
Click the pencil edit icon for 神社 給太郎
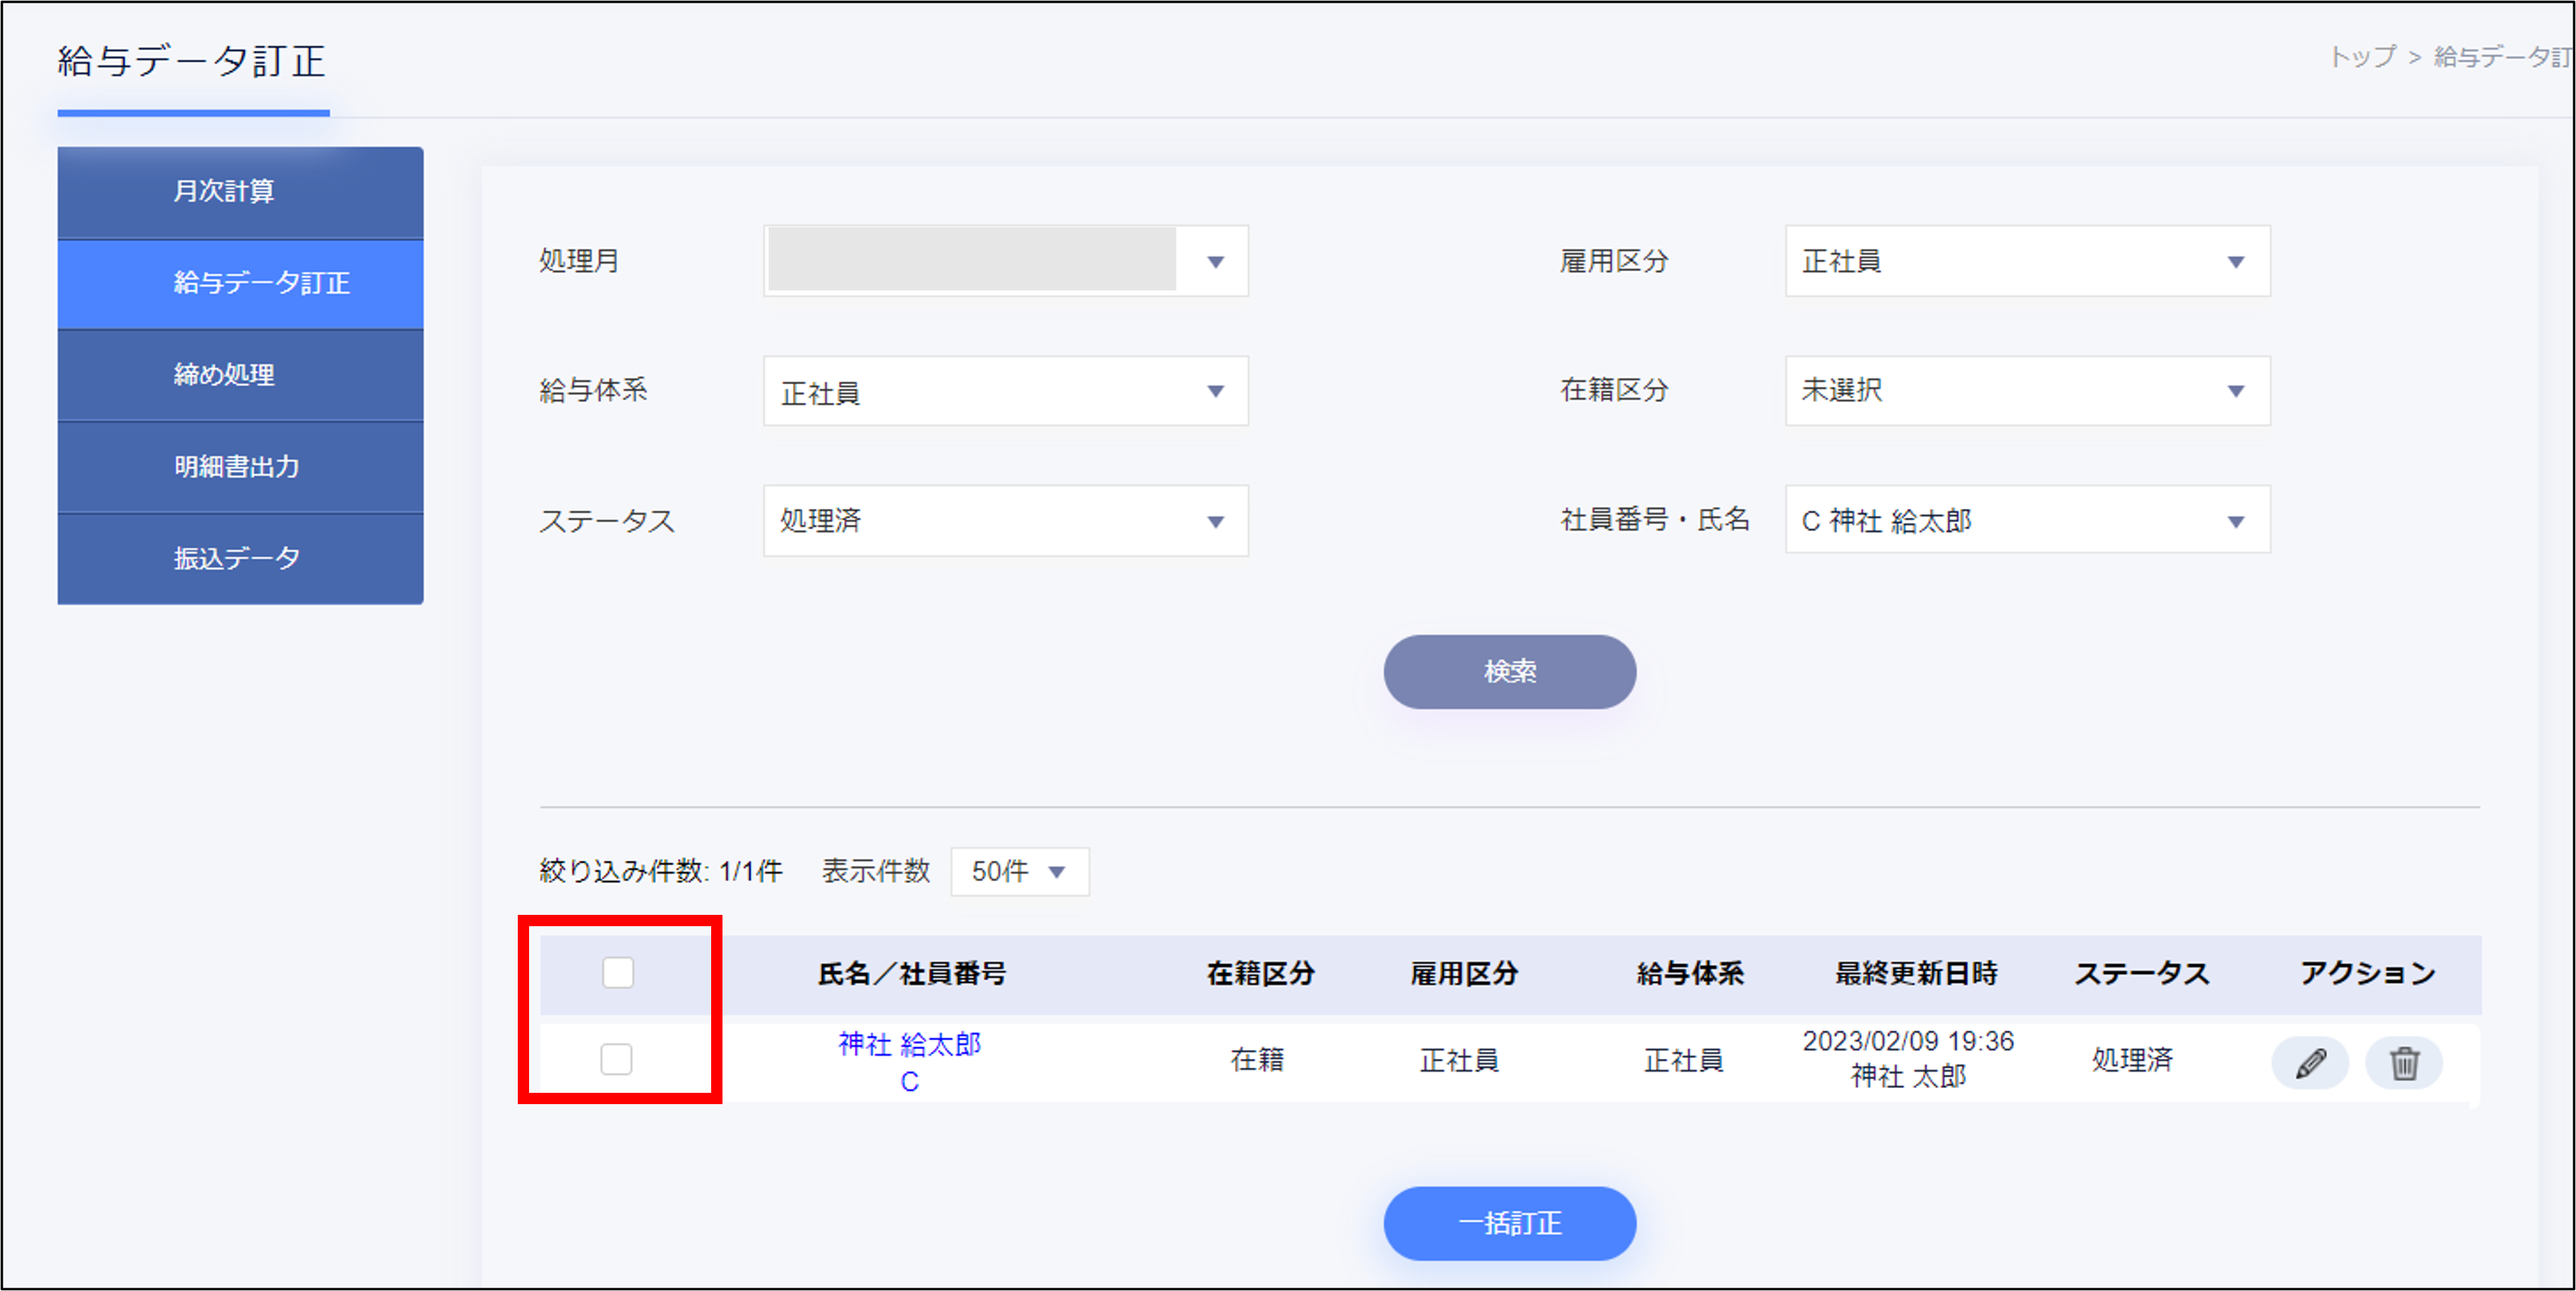point(2310,1062)
